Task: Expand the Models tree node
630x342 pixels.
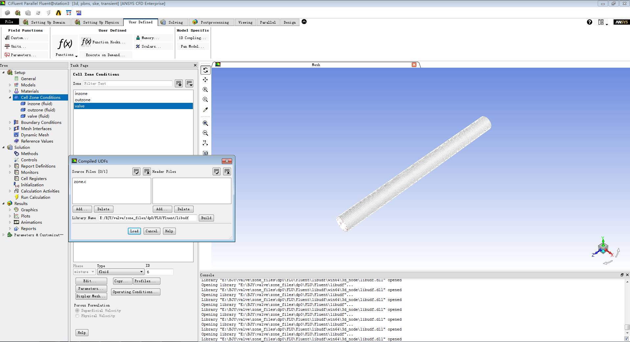Action: 10,85
